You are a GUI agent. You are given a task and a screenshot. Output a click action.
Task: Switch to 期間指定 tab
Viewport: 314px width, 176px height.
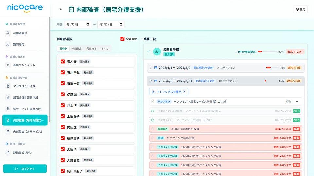(77, 49)
